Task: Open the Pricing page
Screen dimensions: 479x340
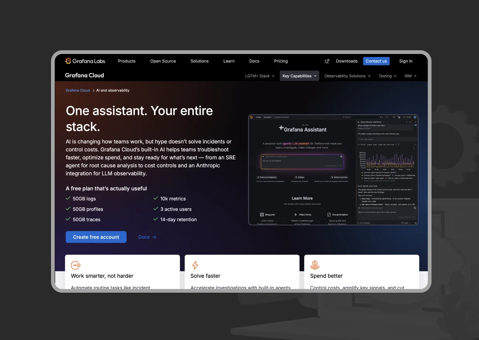Action: [x=281, y=61]
